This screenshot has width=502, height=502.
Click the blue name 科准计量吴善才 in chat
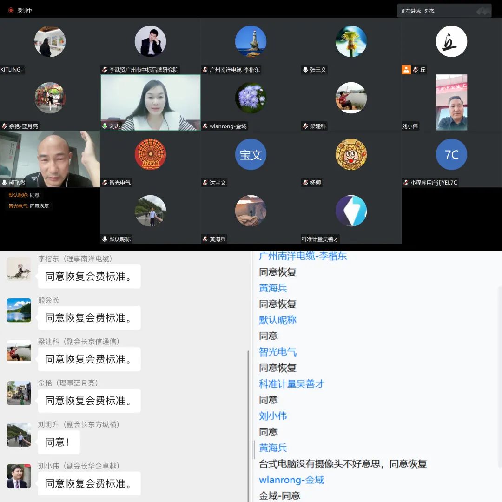[291, 384]
